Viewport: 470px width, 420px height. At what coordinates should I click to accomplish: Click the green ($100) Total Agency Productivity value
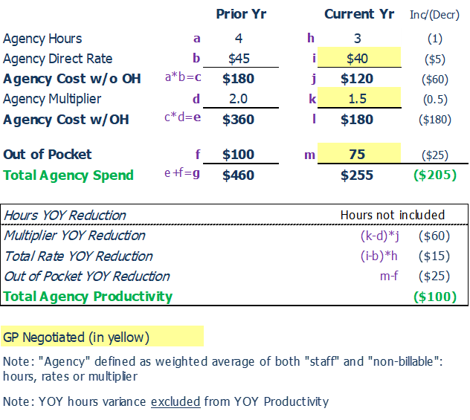pyautogui.click(x=435, y=297)
